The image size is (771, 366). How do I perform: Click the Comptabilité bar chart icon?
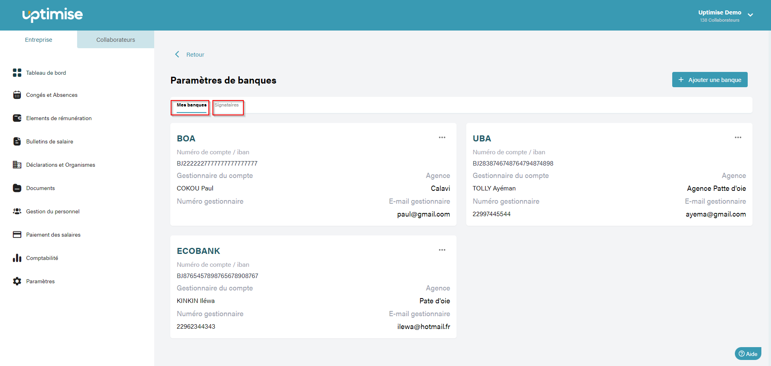[17, 258]
